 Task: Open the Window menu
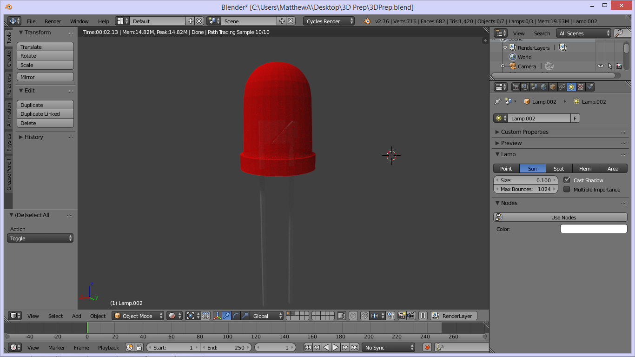click(x=79, y=21)
